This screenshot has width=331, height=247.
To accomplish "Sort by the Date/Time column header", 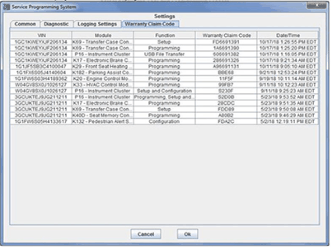I will point(288,36).
